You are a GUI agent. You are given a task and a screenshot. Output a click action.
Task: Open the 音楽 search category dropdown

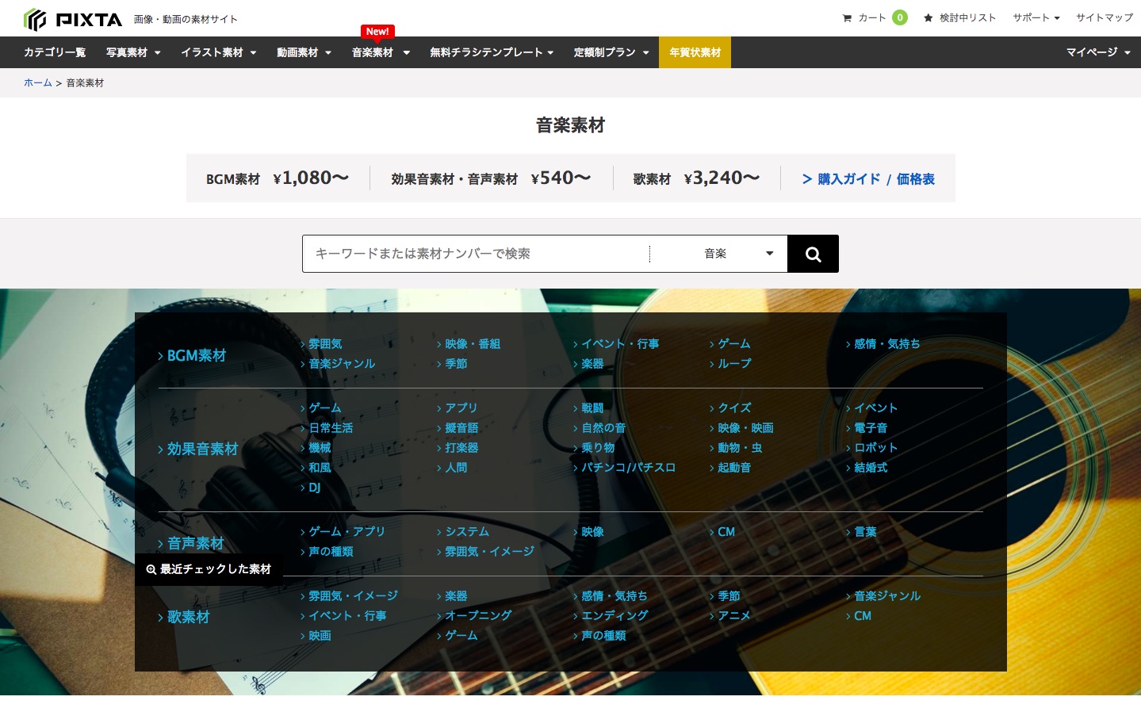click(737, 253)
